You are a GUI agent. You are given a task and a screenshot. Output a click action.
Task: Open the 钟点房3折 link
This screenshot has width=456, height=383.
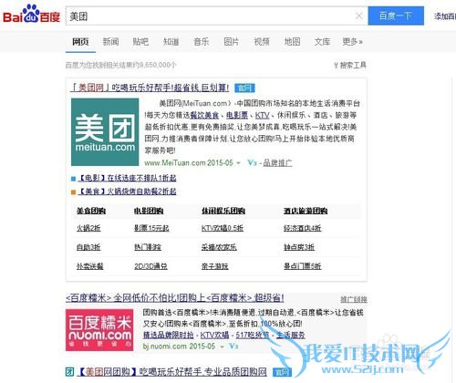(x=299, y=247)
